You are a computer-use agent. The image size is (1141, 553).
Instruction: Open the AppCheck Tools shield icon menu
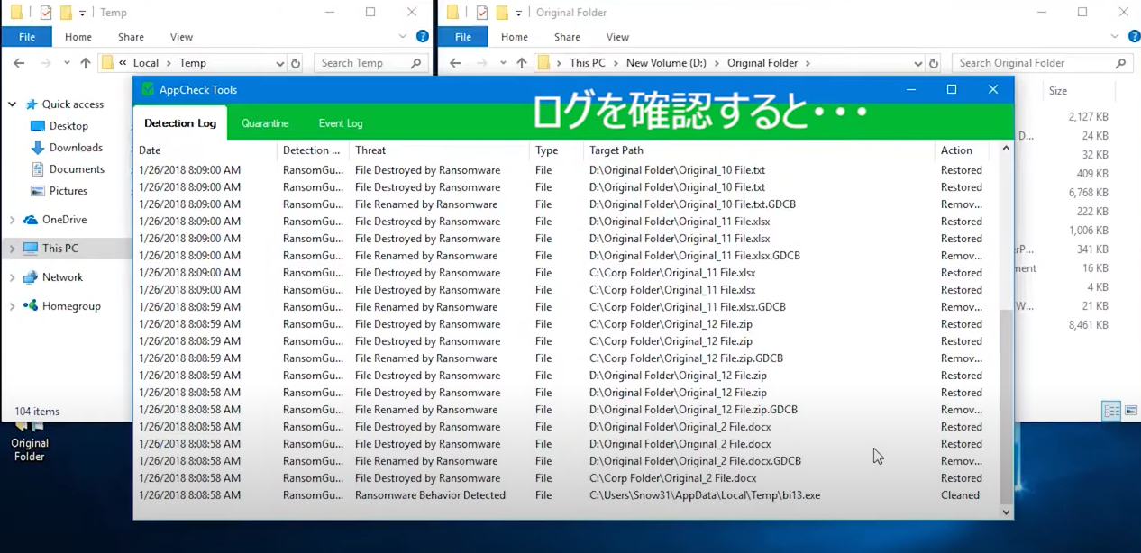tap(147, 89)
